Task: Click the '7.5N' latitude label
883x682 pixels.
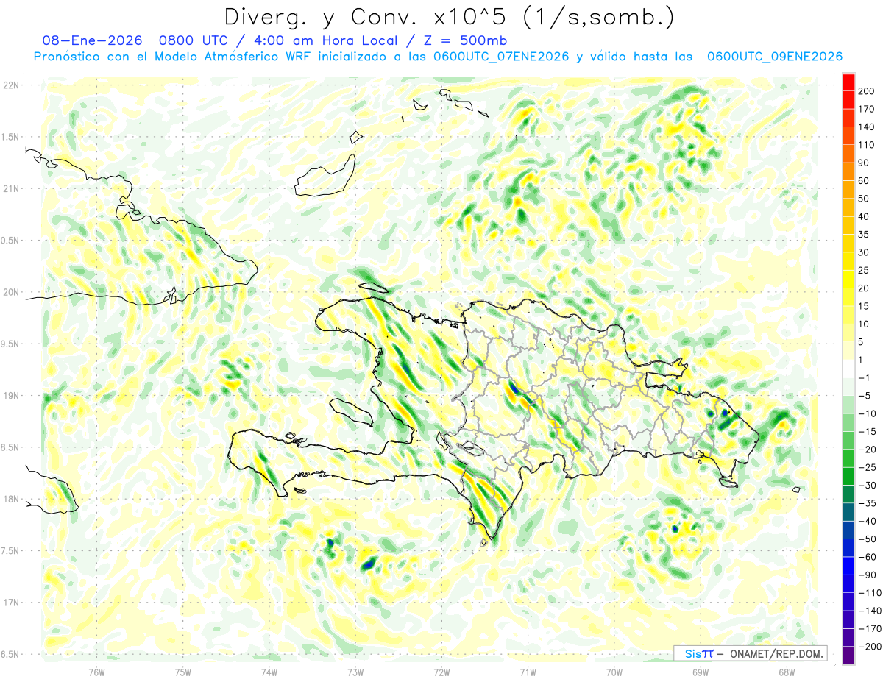Action: (11, 550)
